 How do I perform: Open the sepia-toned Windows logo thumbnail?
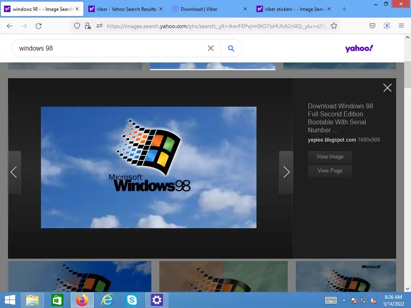[223, 276]
